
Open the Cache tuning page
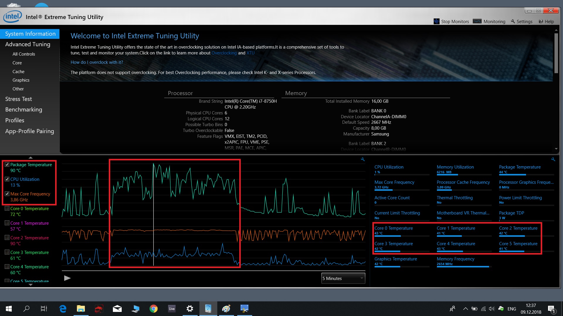click(18, 71)
